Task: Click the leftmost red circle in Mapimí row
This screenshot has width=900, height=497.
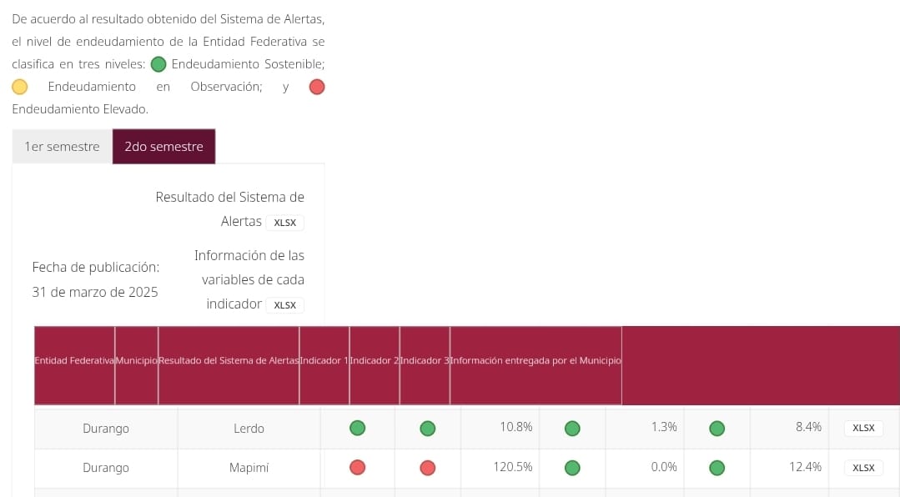Action: 357,468
